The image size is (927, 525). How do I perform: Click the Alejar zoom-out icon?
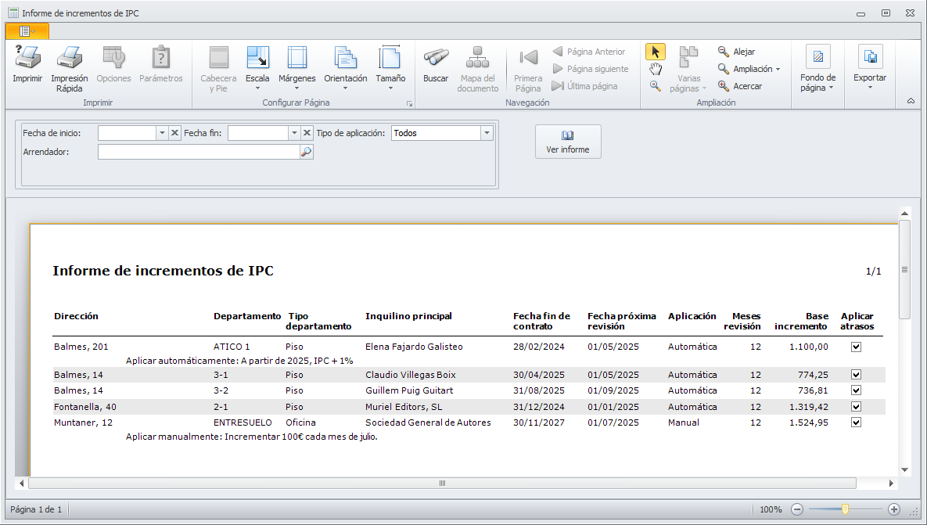coord(724,52)
